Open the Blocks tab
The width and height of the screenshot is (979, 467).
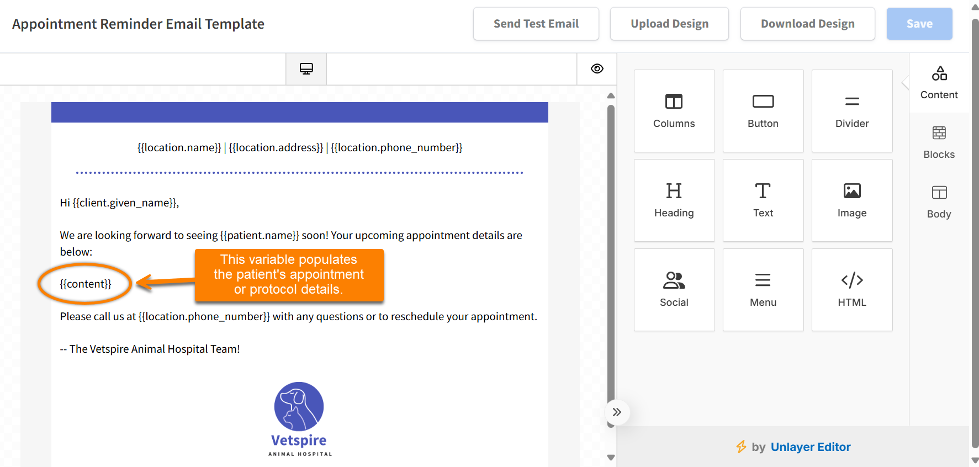939,142
